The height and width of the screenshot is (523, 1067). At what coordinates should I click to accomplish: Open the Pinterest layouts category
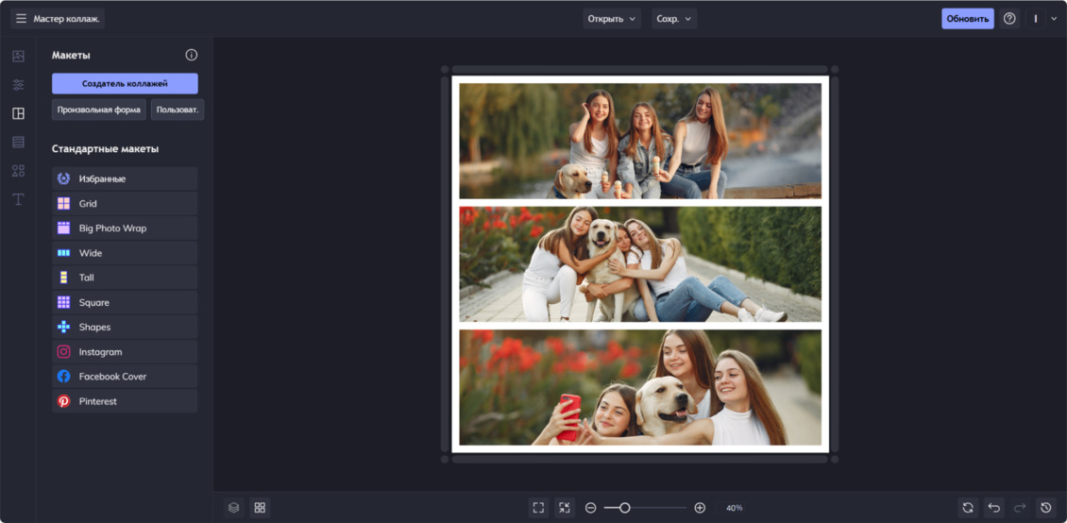(125, 401)
